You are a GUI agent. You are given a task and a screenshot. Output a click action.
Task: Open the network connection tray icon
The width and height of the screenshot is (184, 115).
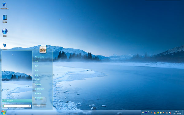pyautogui.click(x=167, y=113)
